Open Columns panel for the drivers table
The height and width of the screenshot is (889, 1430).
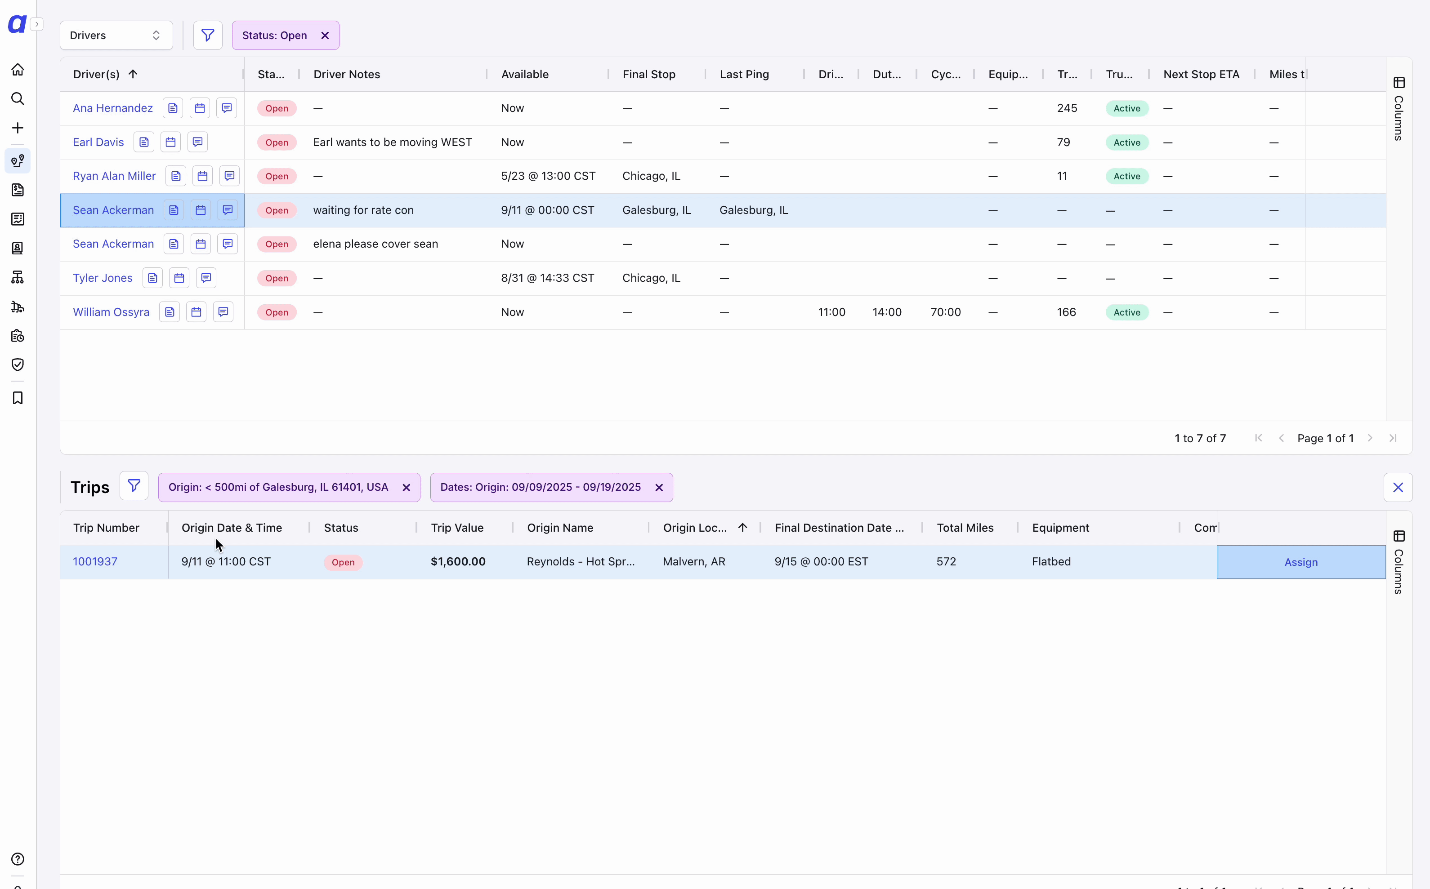click(1399, 109)
